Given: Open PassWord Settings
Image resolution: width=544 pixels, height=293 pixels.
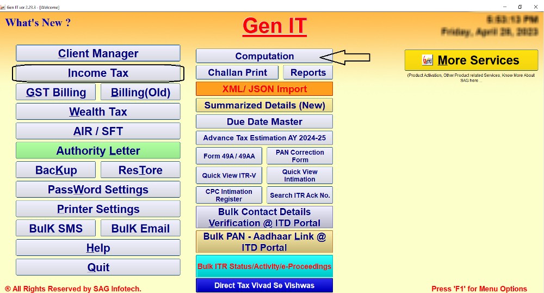Looking at the screenshot, I should click(98, 190).
